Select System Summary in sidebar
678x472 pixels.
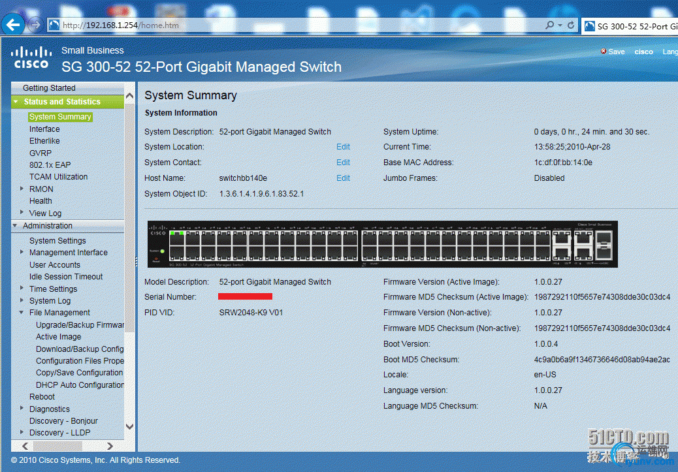point(60,117)
